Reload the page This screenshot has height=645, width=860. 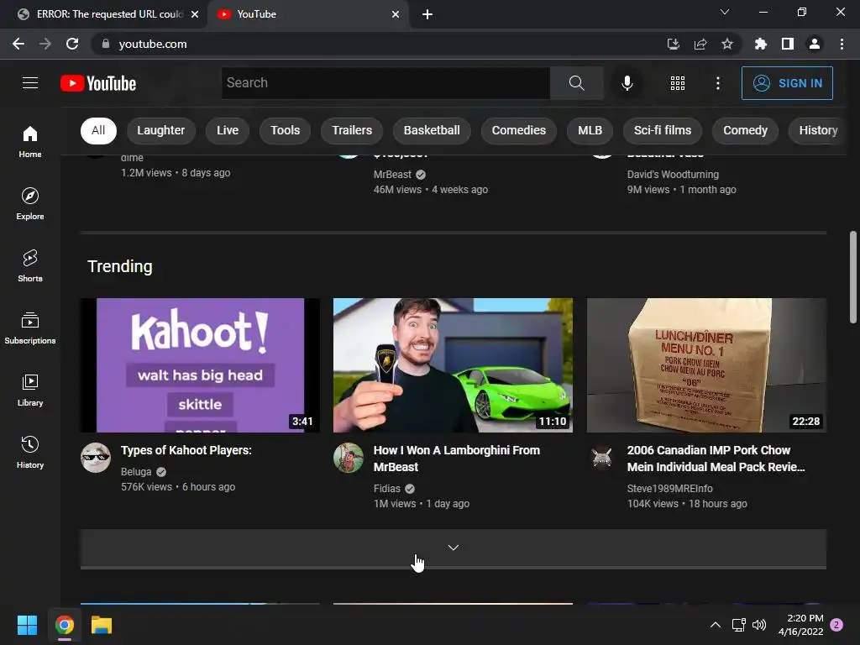click(72, 44)
